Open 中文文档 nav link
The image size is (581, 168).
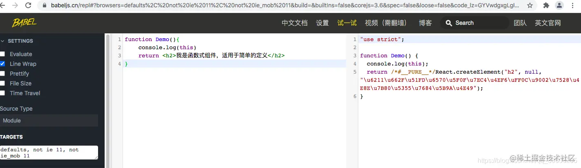(295, 23)
